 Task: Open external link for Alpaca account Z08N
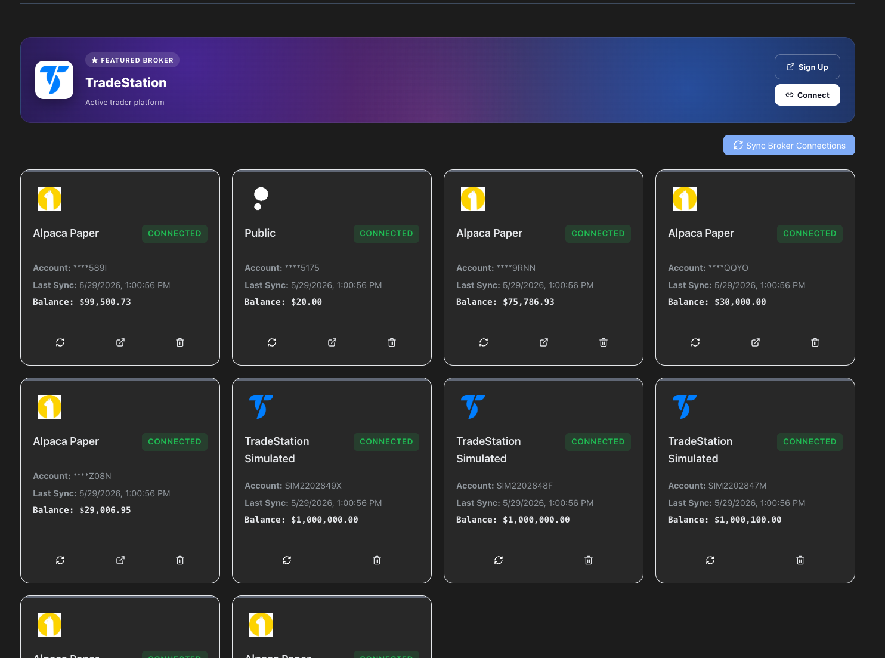click(120, 560)
